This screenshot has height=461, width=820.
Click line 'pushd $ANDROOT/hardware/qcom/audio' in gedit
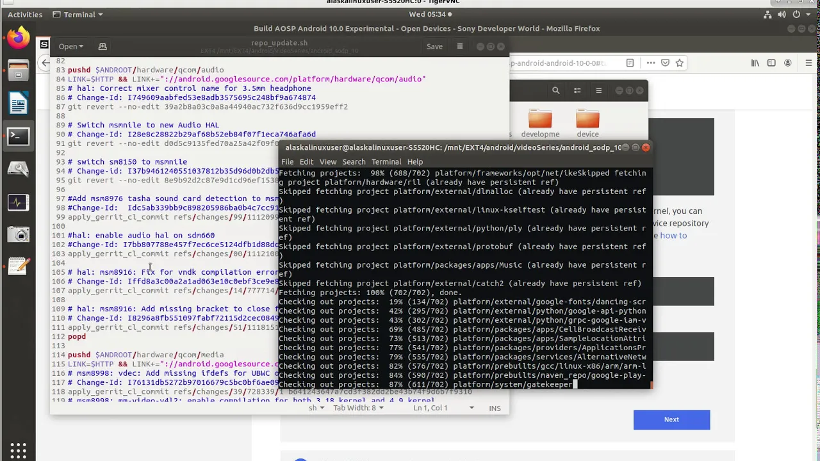pyautogui.click(x=145, y=70)
